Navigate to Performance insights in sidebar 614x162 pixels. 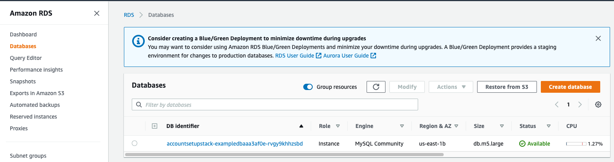point(36,70)
